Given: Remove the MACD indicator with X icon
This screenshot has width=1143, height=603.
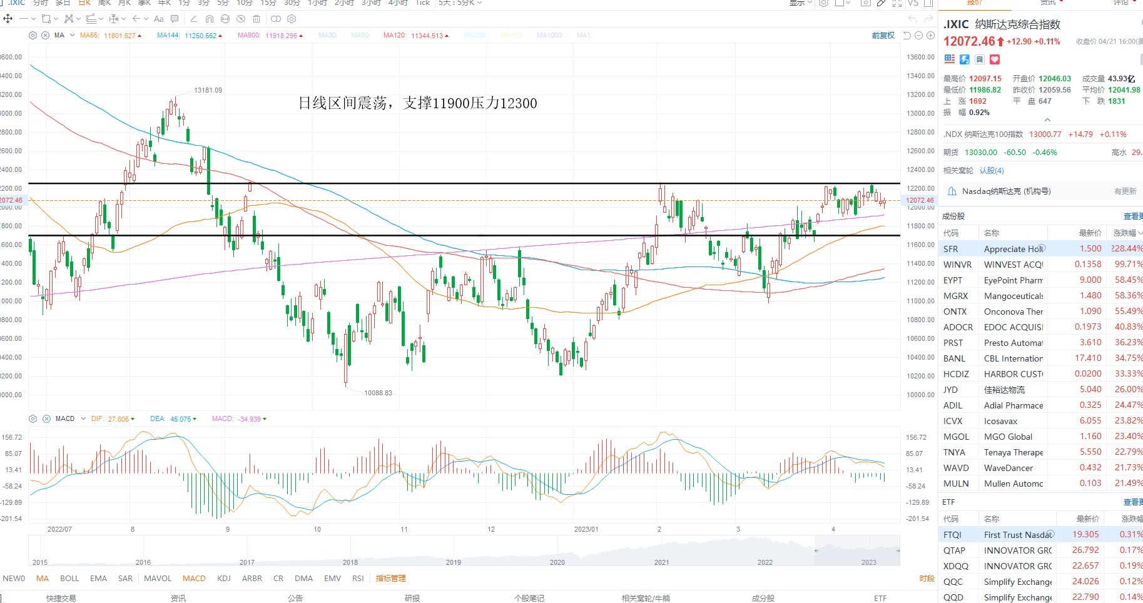Looking at the screenshot, I should [x=46, y=419].
